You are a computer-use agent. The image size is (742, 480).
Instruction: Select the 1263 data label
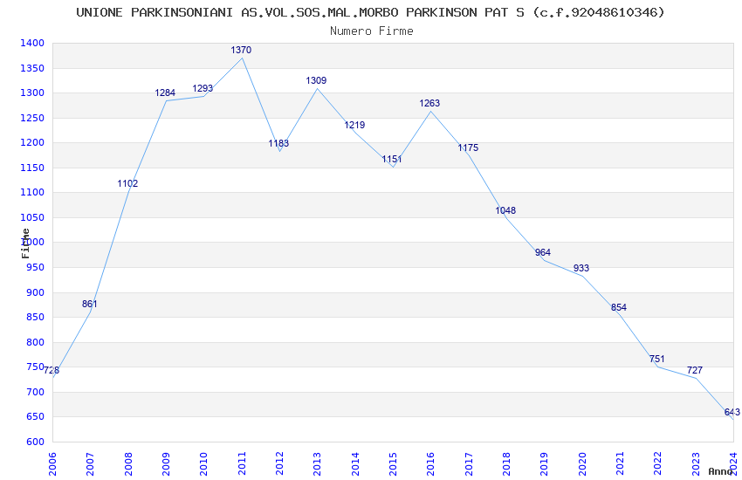[429, 103]
